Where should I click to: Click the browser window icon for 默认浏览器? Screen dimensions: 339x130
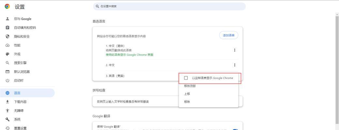[7, 71]
